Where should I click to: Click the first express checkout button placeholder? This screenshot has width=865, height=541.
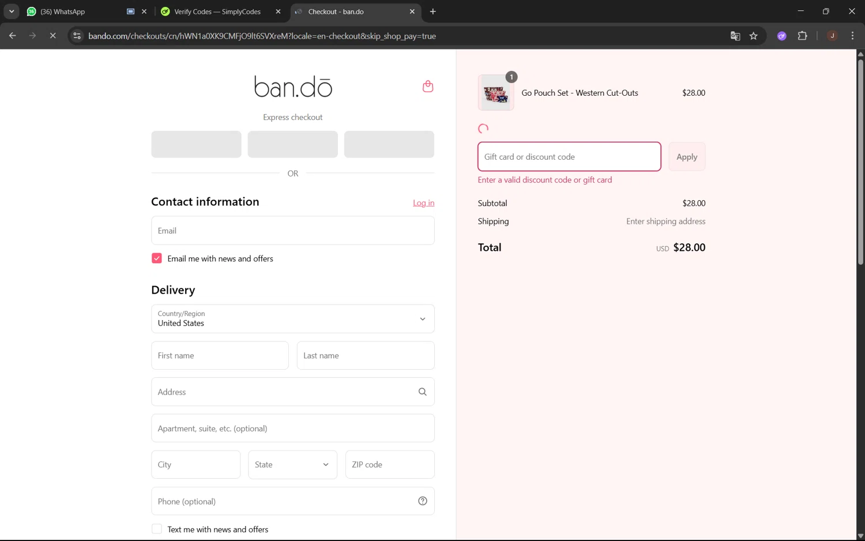197,144
